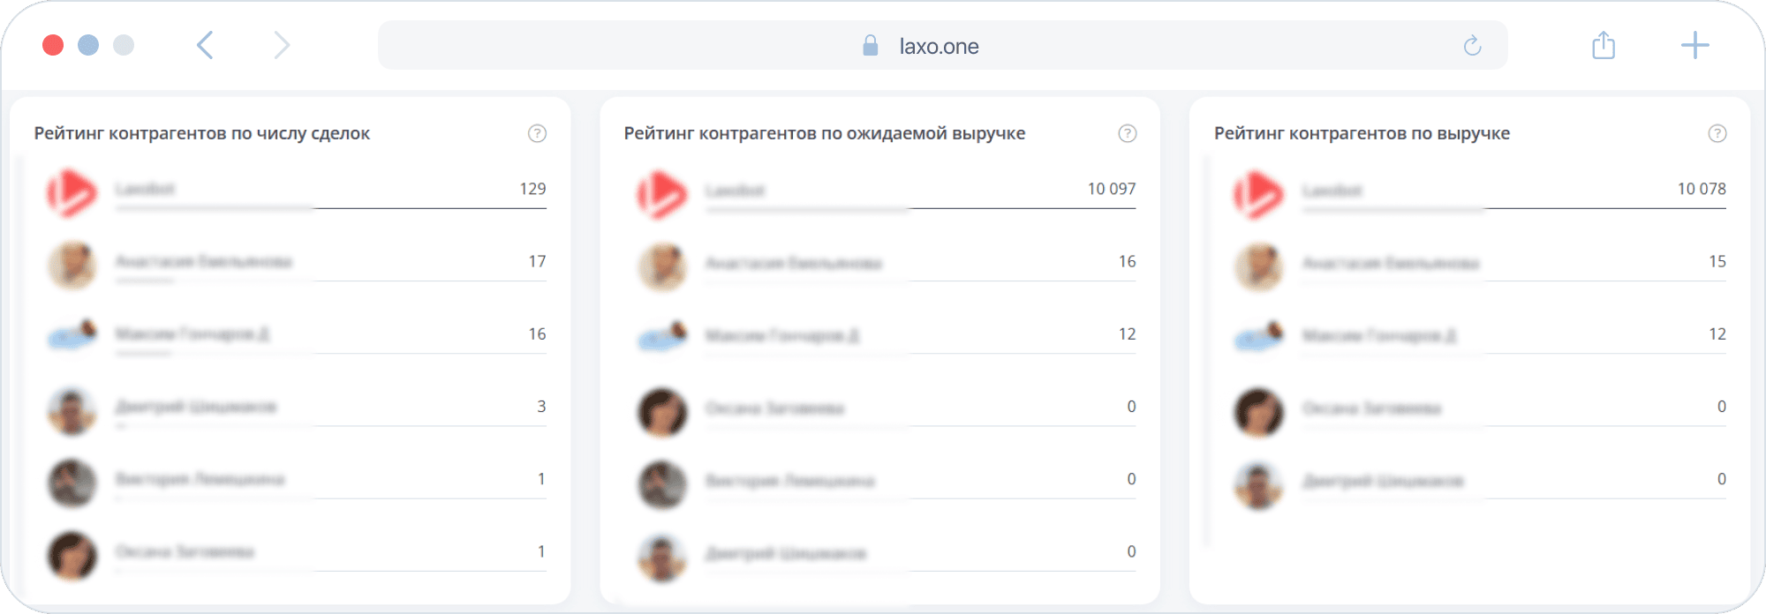
Task: Click avatar in row with 15 revenue
Action: (x=1258, y=266)
